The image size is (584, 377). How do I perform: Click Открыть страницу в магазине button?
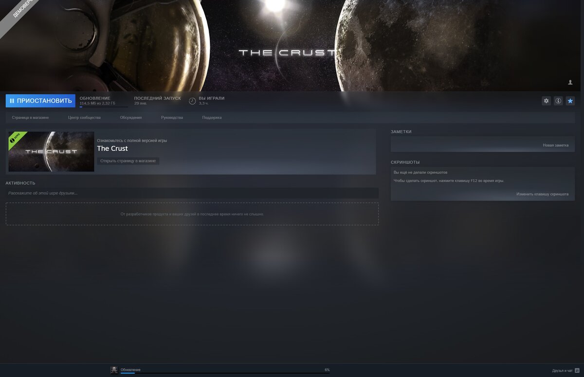tap(128, 161)
